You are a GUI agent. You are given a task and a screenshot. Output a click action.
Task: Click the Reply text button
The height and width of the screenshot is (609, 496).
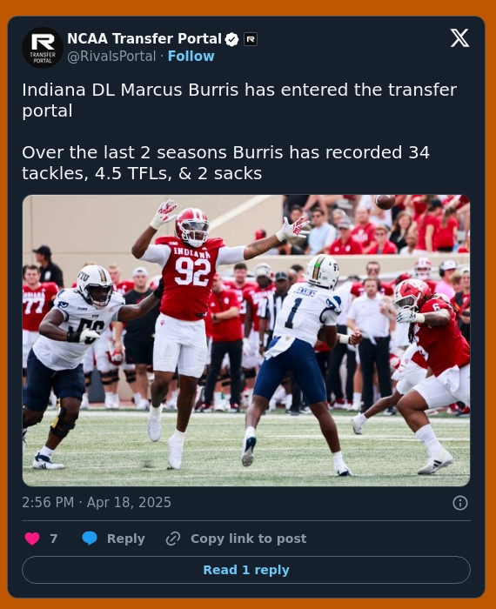[x=125, y=539]
